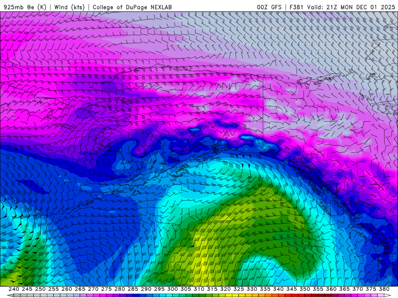Select the 330 legend label
Viewport: 398px width, 298px height.
point(252,289)
